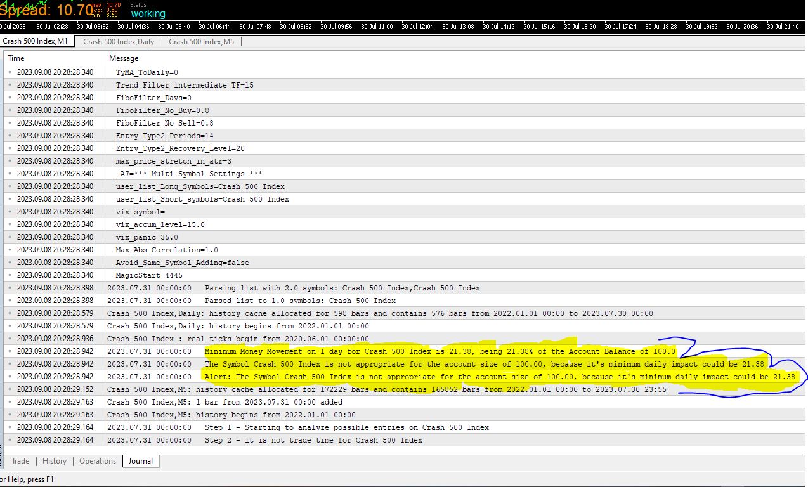Open the History tab
Image resolution: width=808 pixels, height=487 pixels.
(55, 461)
